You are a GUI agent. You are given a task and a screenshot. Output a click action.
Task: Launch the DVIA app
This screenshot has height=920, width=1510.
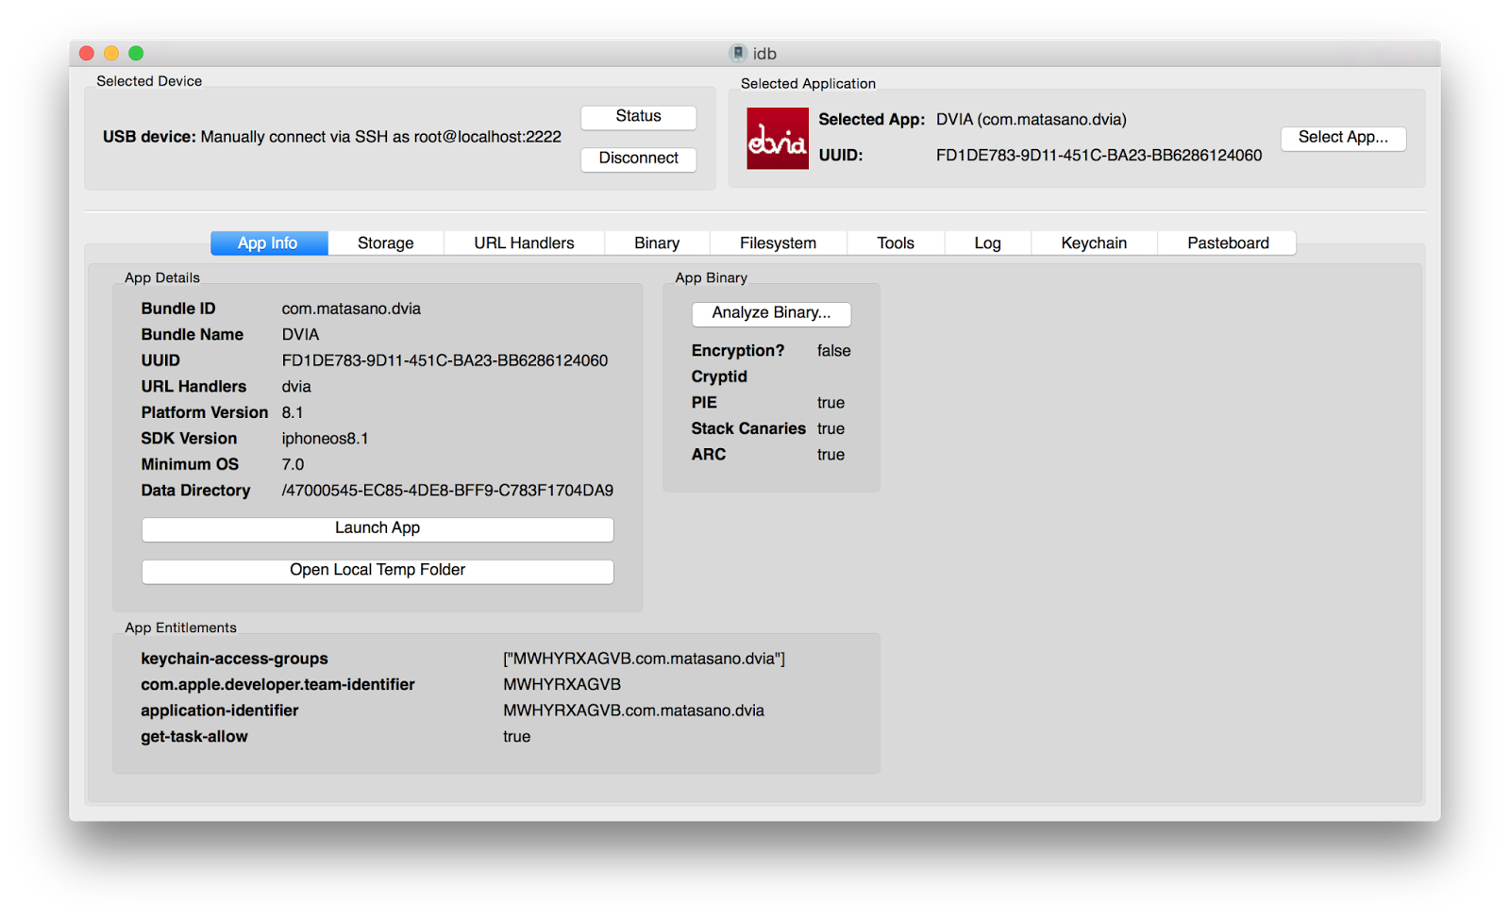(377, 529)
